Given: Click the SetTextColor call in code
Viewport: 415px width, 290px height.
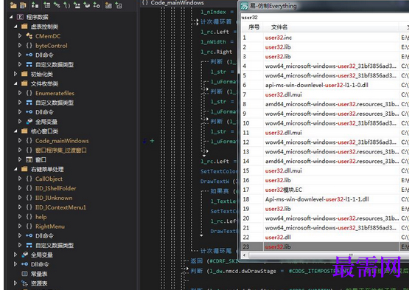Looking at the screenshot, I should [x=219, y=171].
